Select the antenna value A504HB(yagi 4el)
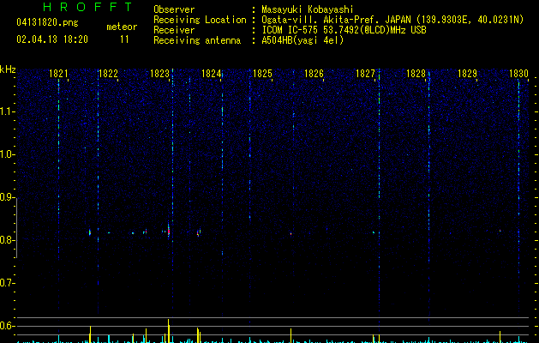 pos(302,40)
